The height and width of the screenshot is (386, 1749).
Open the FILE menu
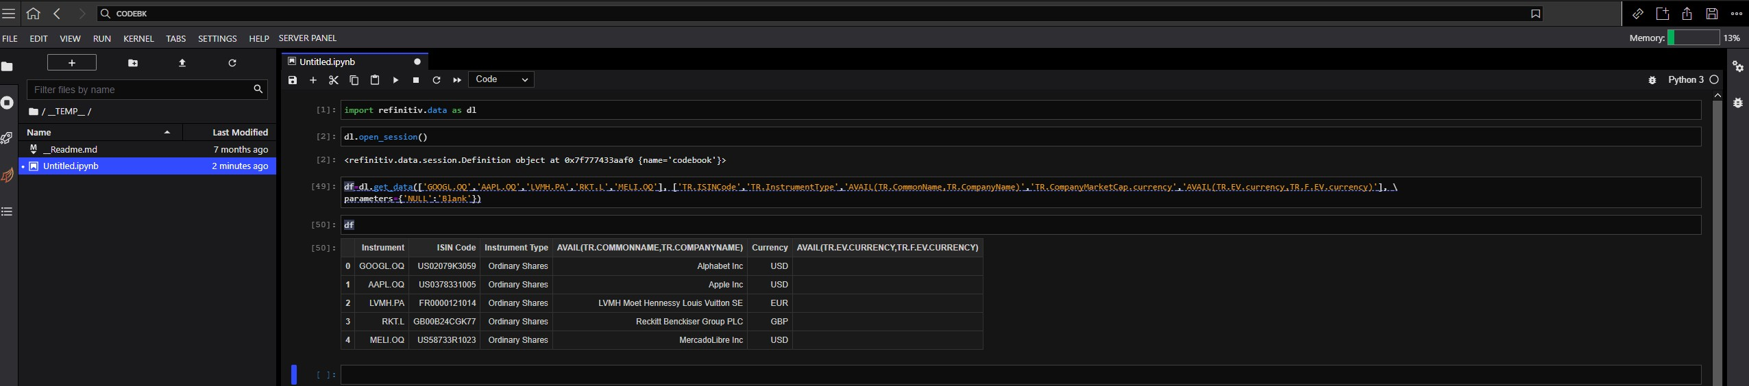pos(10,38)
